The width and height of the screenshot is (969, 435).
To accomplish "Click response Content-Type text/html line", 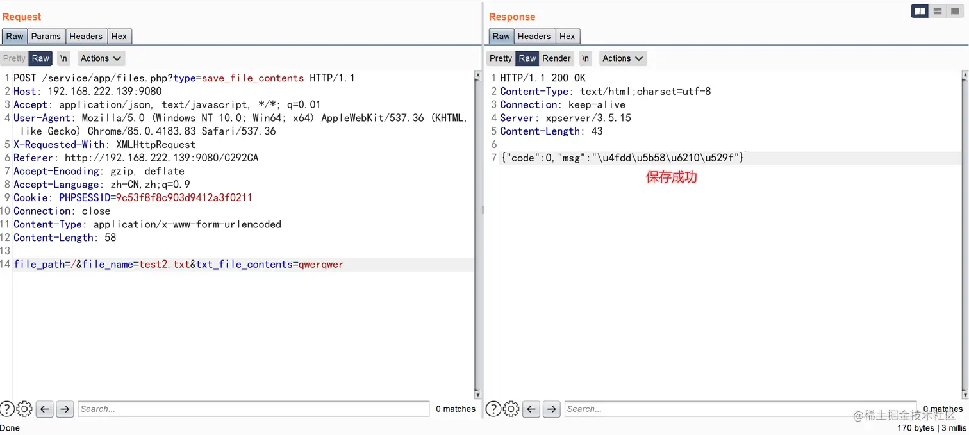I will tap(606, 92).
